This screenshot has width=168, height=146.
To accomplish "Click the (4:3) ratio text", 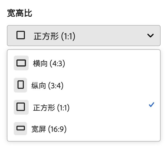I will point(58,64).
